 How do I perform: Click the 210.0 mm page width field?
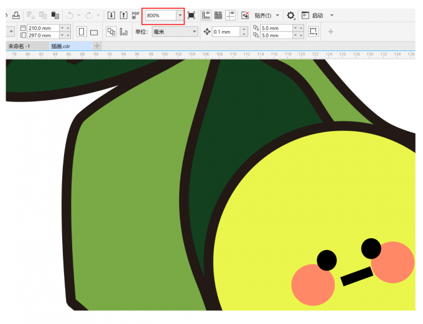pyautogui.click(x=43, y=28)
